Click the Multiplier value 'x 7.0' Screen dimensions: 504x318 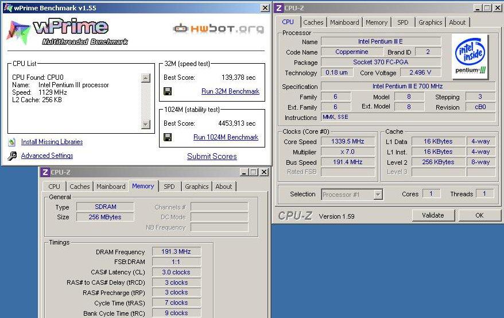point(348,152)
